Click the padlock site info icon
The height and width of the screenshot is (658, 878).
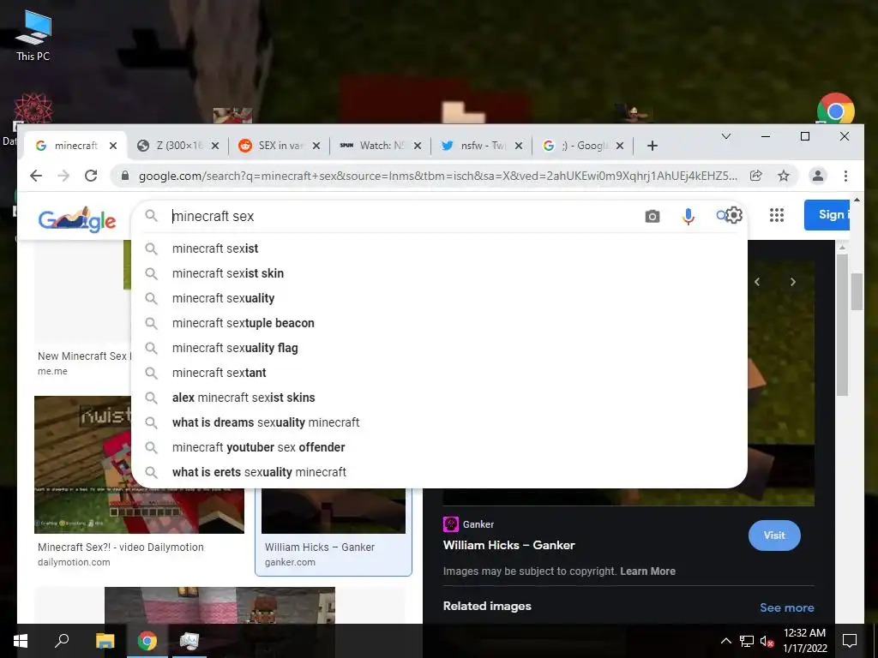125,176
